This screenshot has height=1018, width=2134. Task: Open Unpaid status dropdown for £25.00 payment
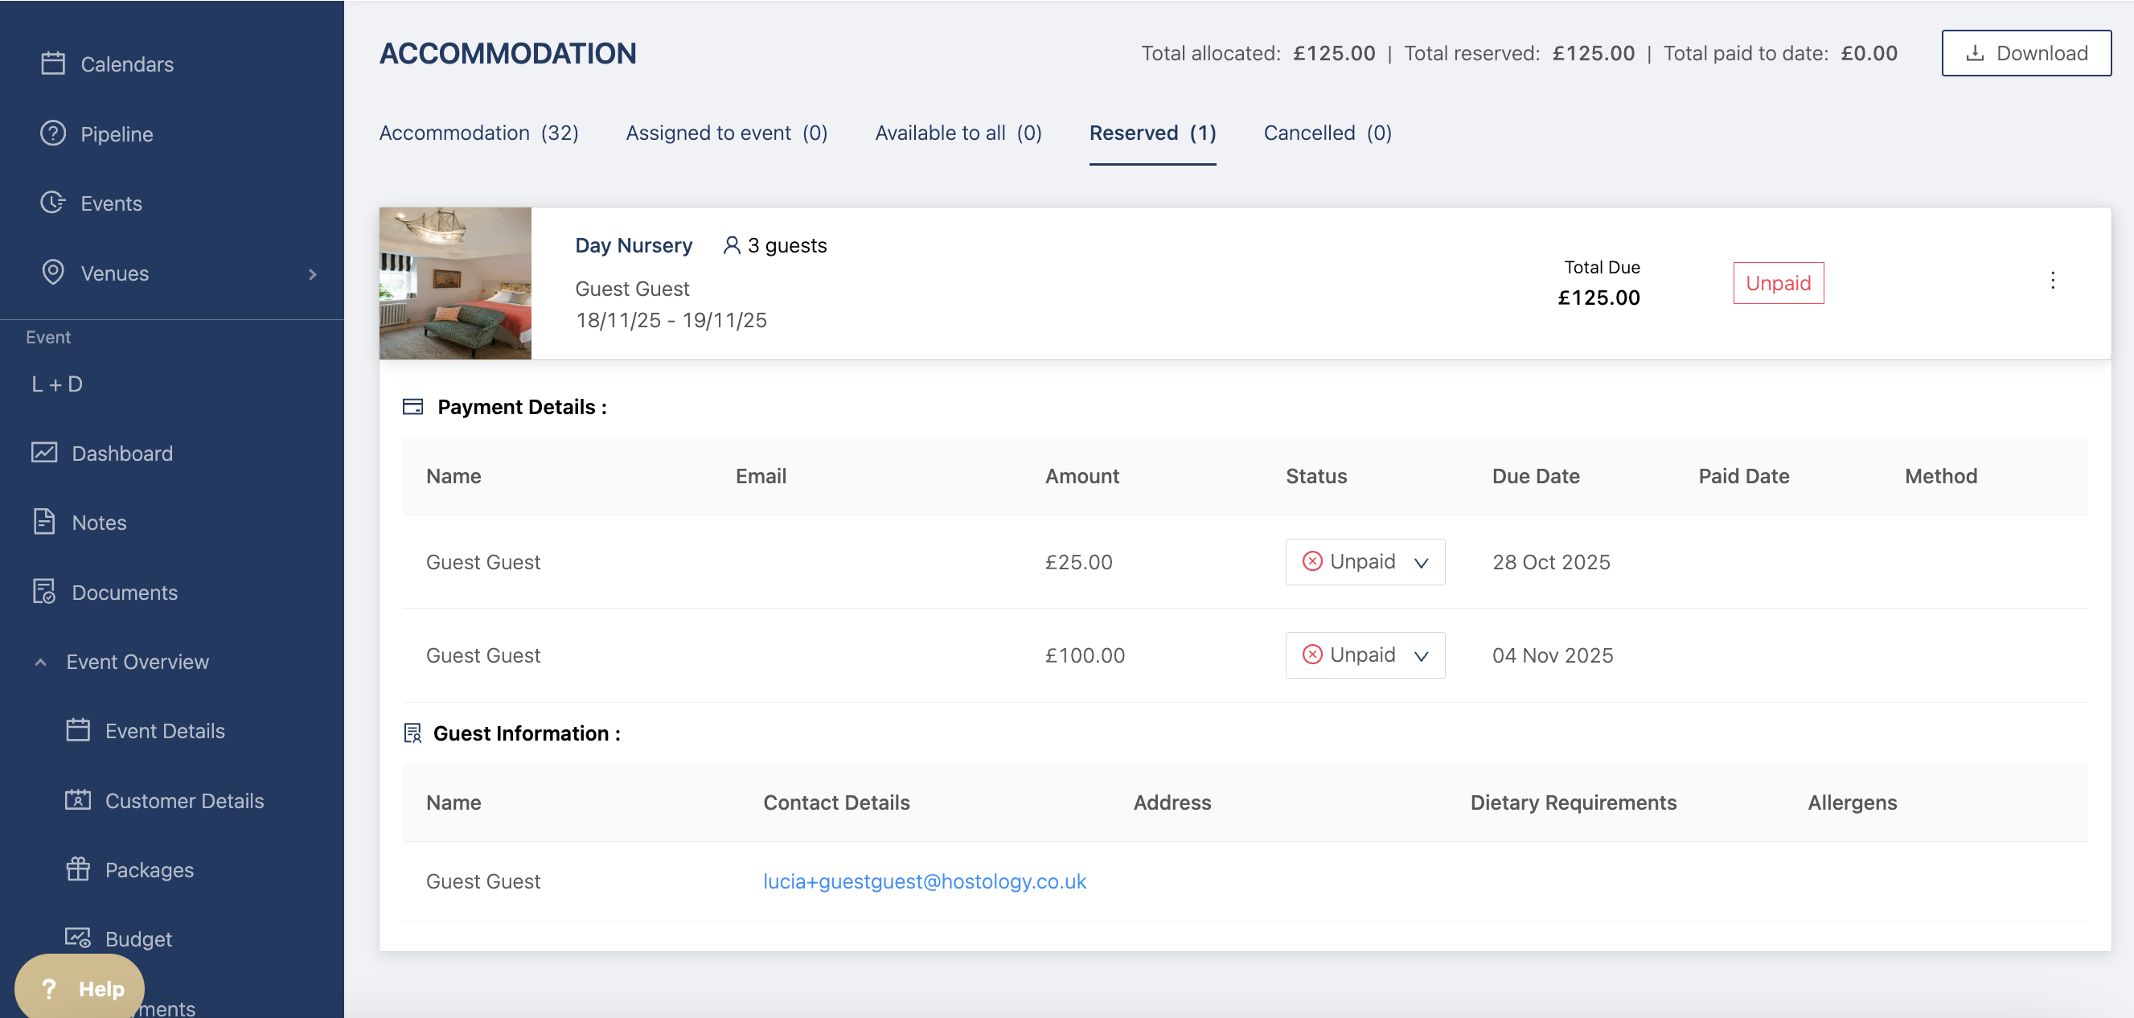1365,561
